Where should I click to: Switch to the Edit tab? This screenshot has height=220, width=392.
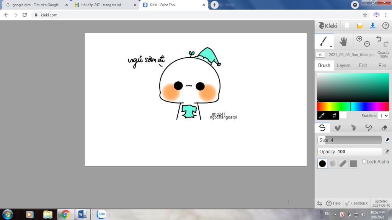(x=363, y=65)
